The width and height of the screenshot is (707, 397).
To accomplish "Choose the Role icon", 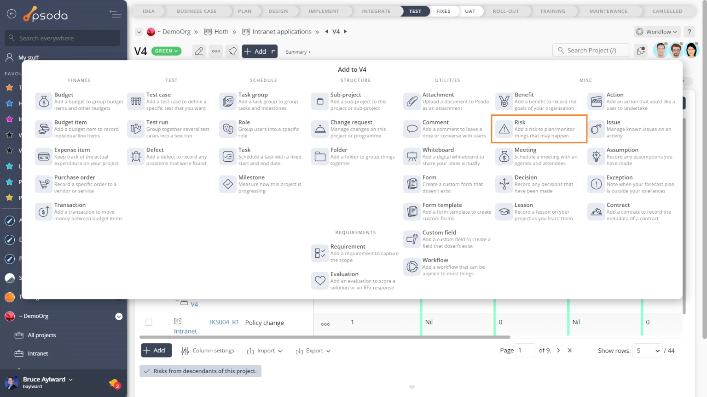I will [228, 129].
